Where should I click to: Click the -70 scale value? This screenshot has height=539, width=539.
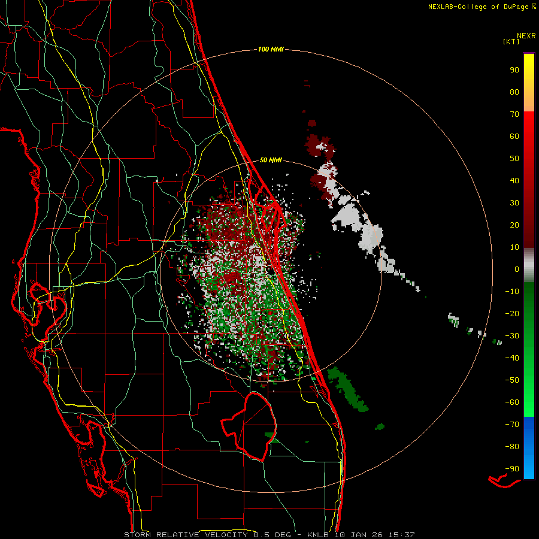[512, 425]
